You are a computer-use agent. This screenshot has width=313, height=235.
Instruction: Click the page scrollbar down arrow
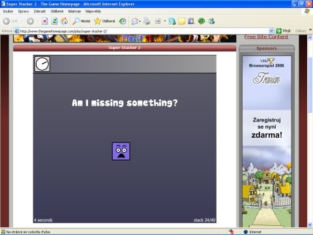click(x=310, y=225)
